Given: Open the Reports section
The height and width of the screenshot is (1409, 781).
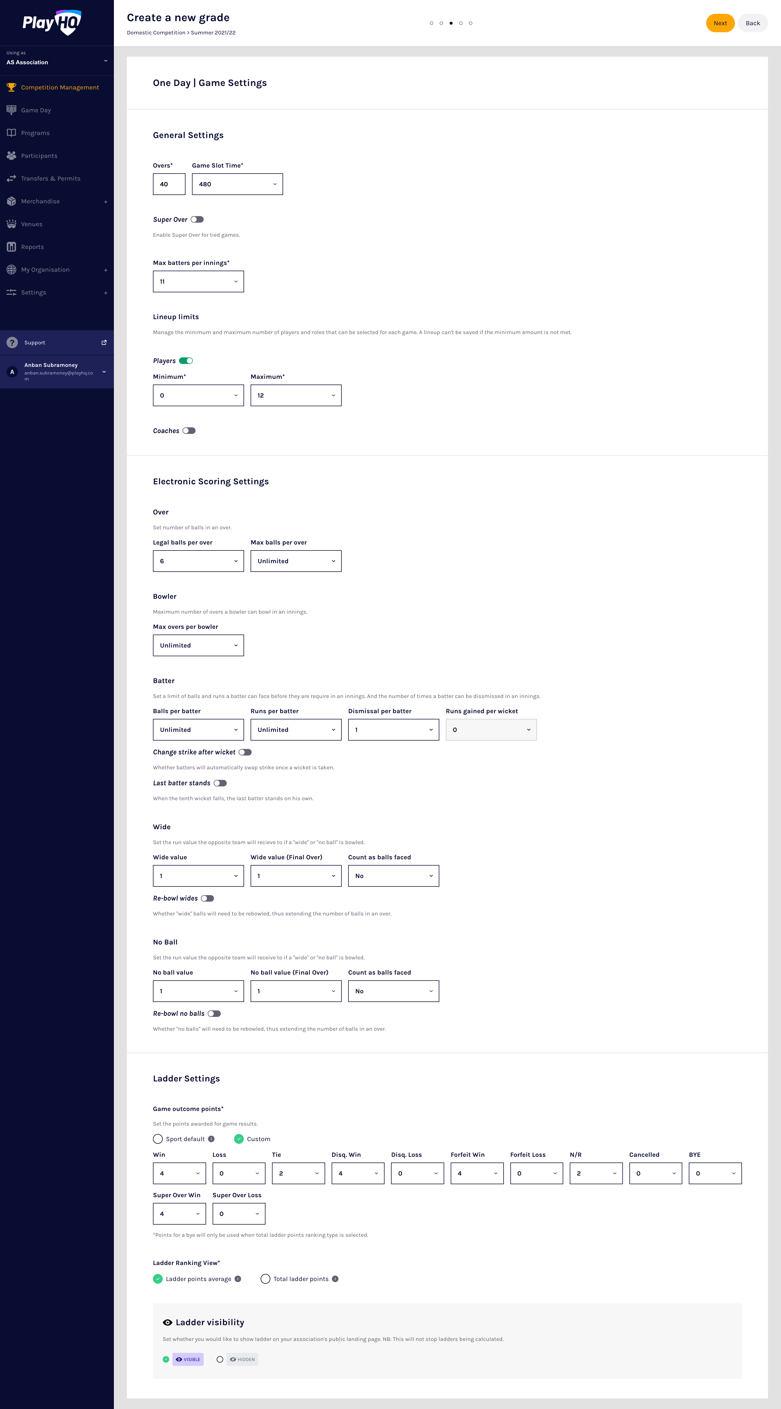Looking at the screenshot, I should click(33, 246).
